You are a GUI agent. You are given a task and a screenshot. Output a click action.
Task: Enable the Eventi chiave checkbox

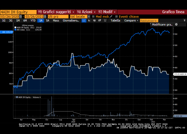pos(117,16)
